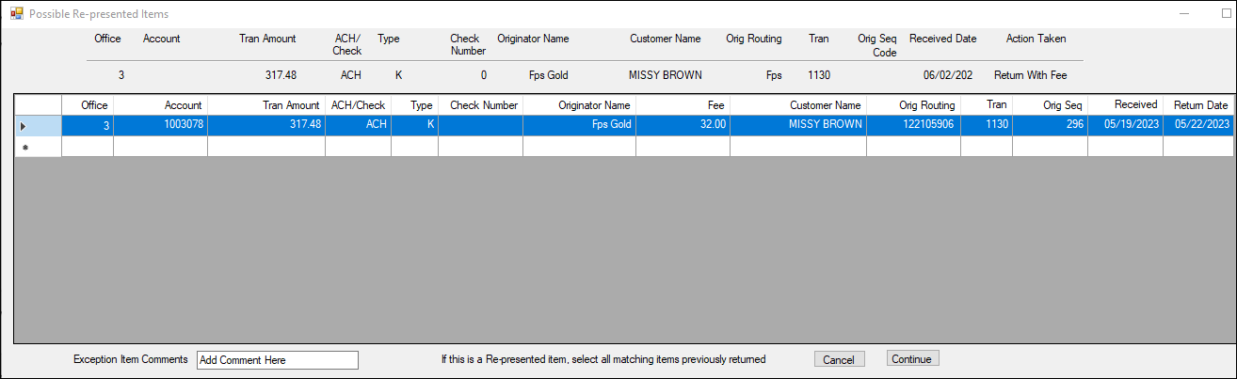1237x379 pixels.
Task: Click the Originator Name grid column header
Action: pyautogui.click(x=579, y=105)
